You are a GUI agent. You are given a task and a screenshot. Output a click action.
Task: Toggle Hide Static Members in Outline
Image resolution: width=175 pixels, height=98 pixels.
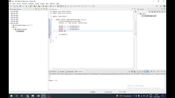pyautogui.click(x=157, y=12)
